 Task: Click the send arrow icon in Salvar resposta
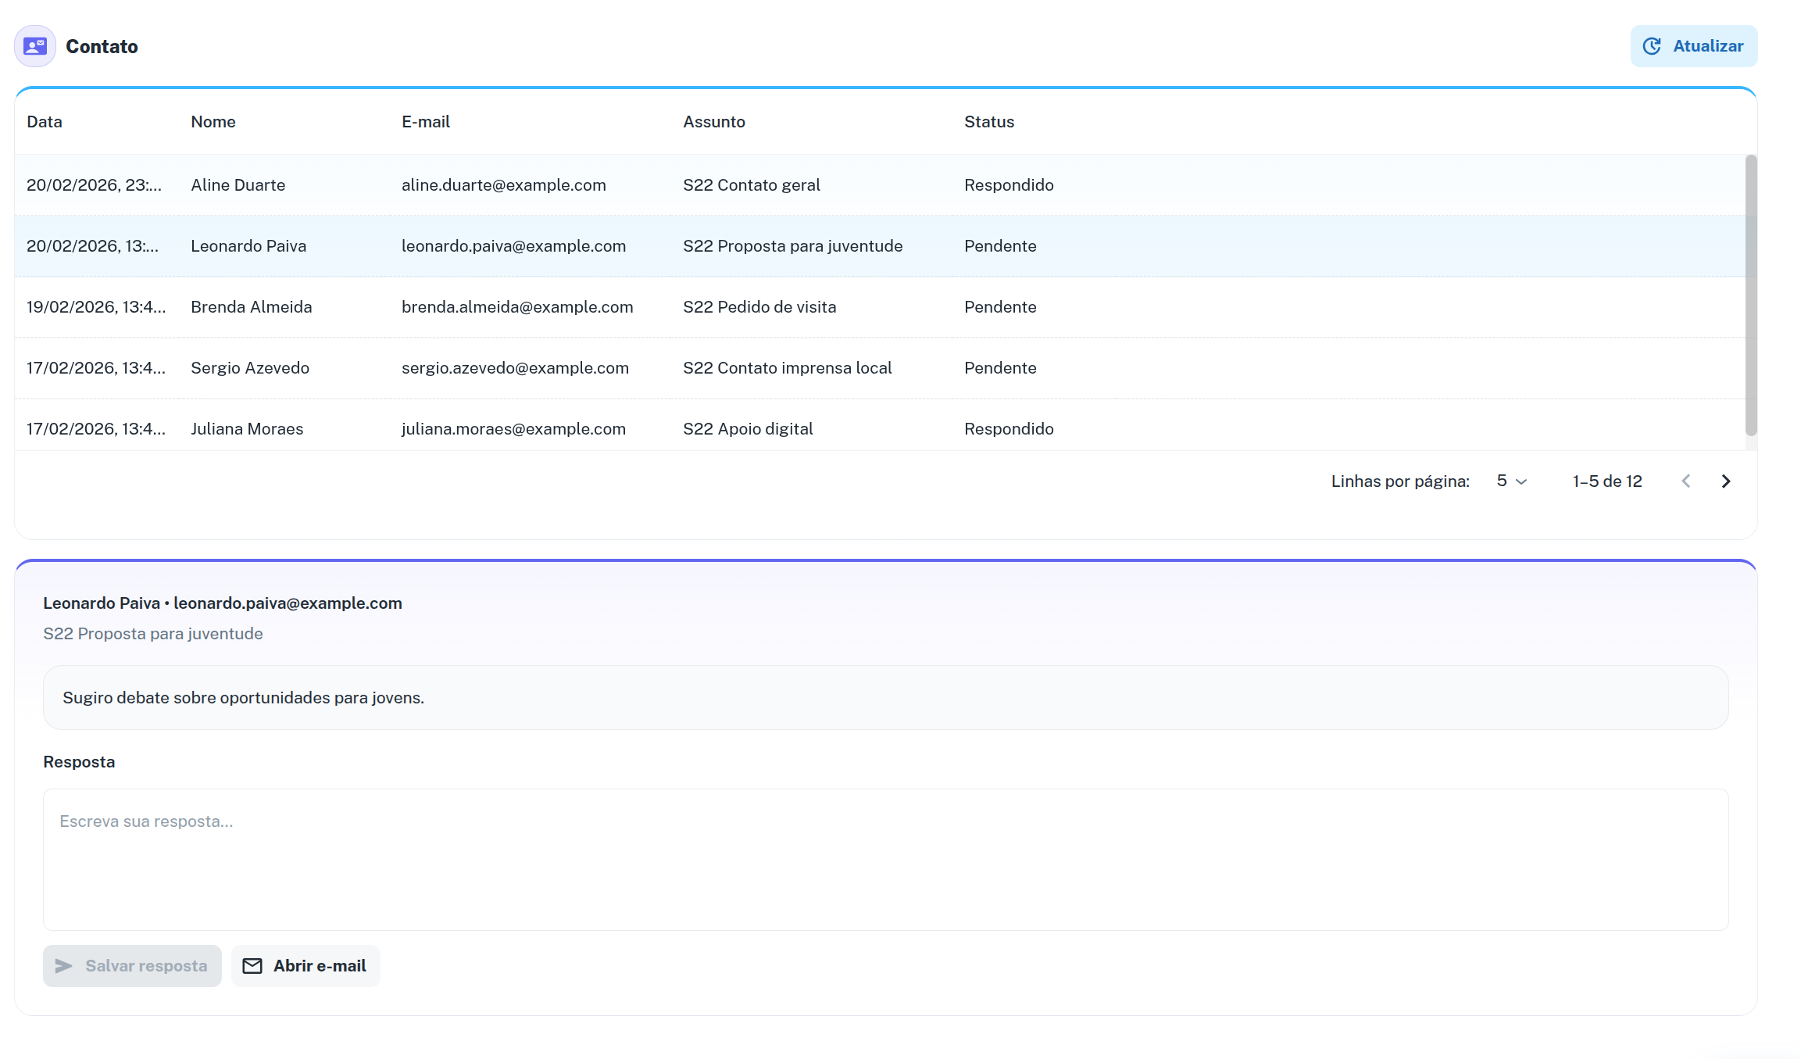tap(64, 966)
